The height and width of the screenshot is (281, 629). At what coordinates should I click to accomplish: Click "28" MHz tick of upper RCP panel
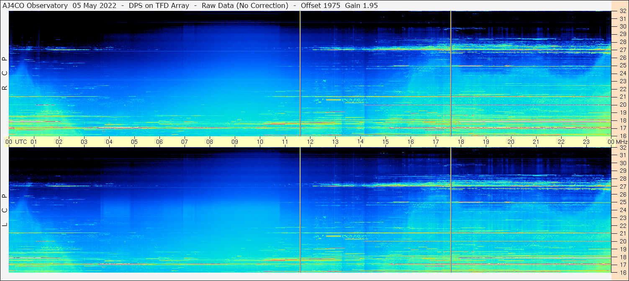pos(622,42)
